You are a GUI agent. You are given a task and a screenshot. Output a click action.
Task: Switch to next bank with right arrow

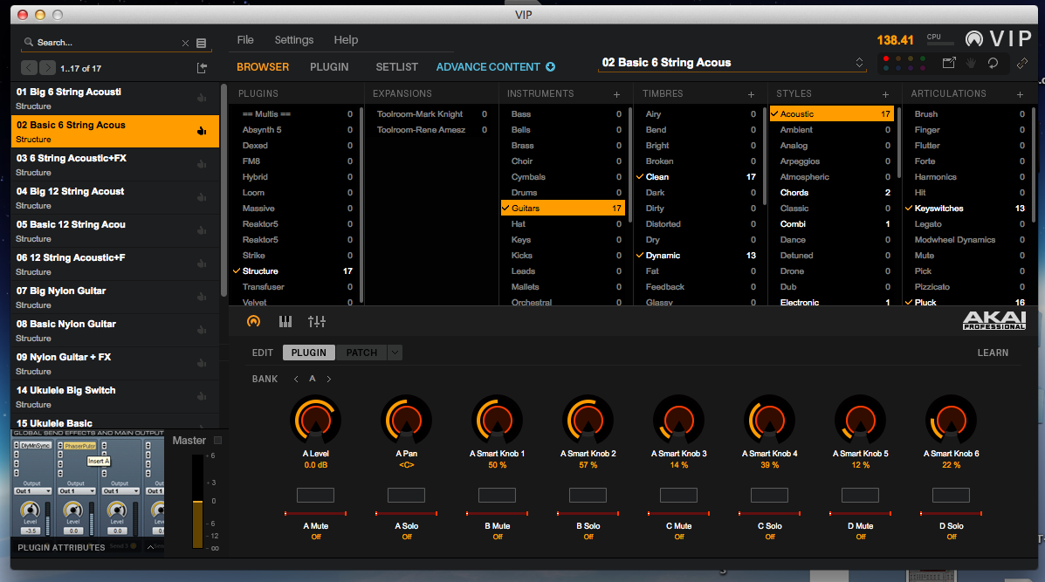(x=328, y=379)
